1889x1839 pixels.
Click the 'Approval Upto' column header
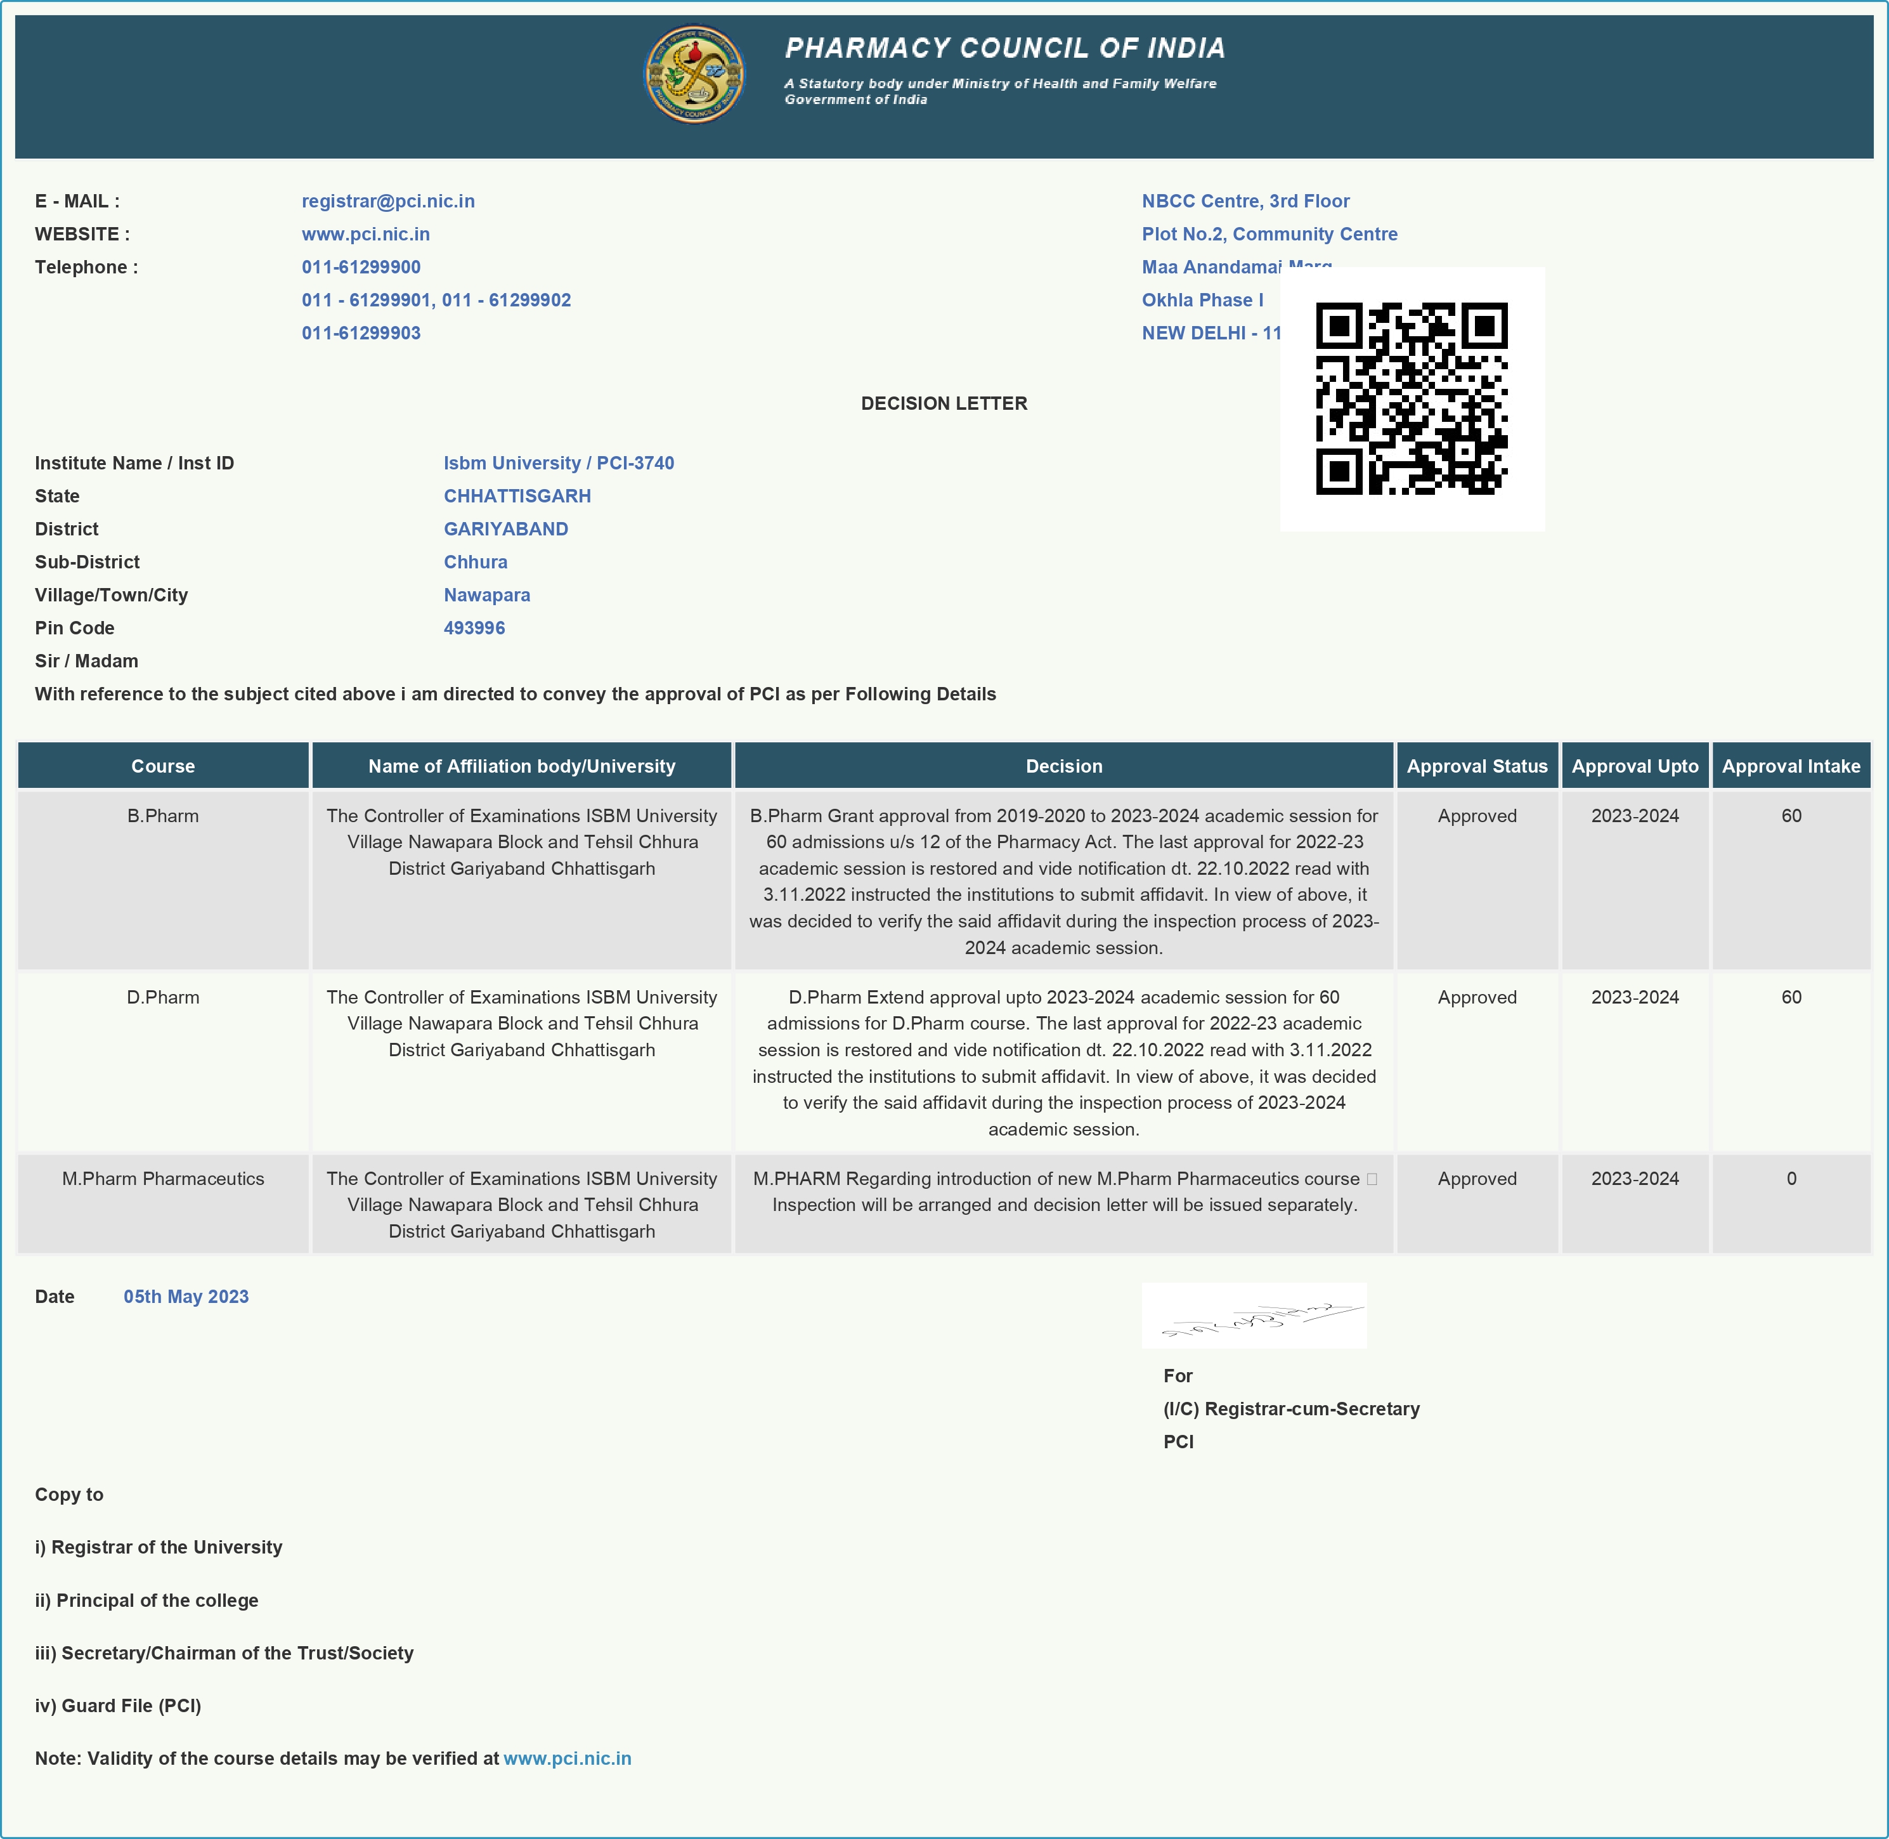(1635, 766)
